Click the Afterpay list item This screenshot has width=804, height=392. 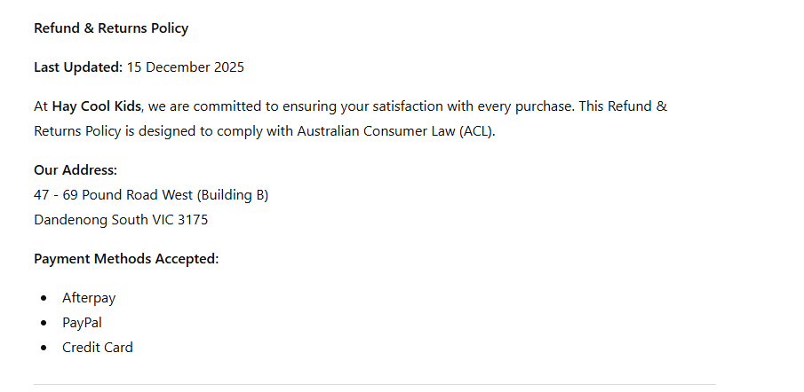pyautogui.click(x=89, y=298)
